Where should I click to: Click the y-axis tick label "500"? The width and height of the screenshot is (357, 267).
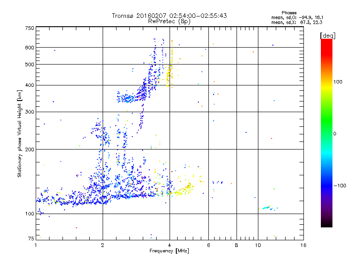[30, 65]
